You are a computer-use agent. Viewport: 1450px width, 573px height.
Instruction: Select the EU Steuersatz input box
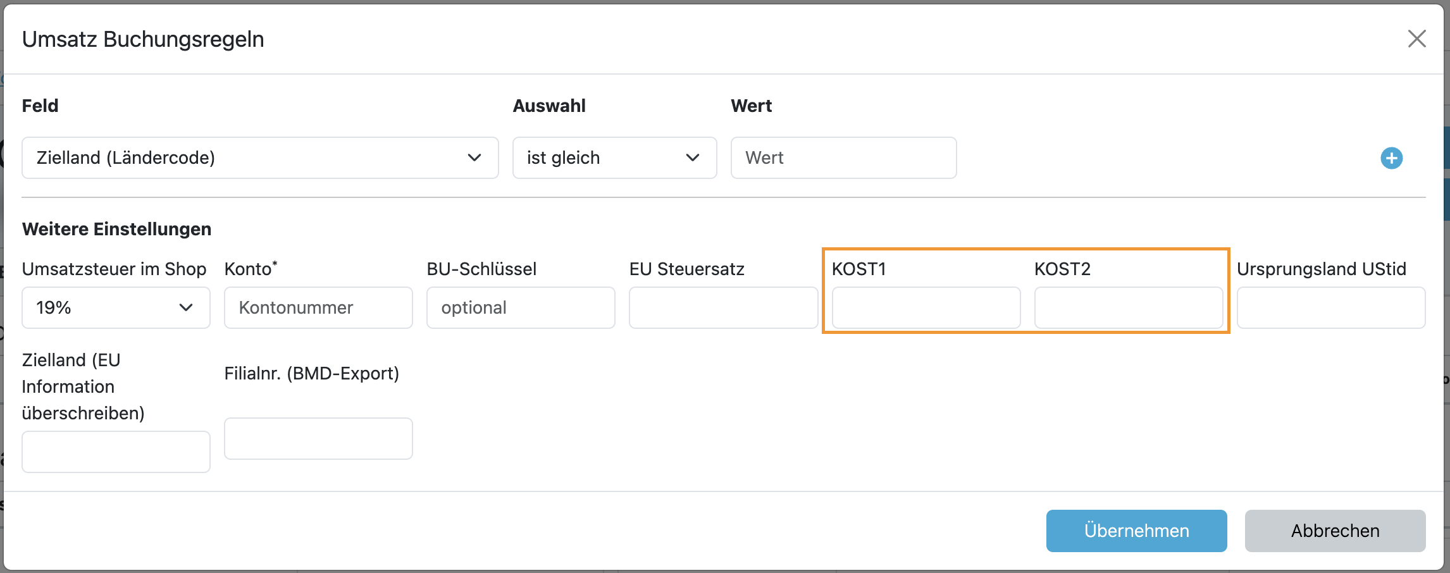point(723,308)
